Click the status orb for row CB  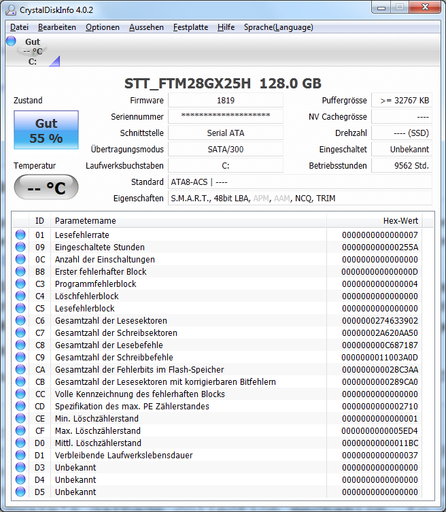pyautogui.click(x=20, y=381)
